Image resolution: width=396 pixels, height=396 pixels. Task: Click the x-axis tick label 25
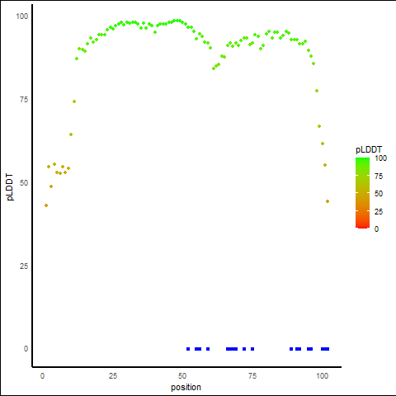point(113,376)
